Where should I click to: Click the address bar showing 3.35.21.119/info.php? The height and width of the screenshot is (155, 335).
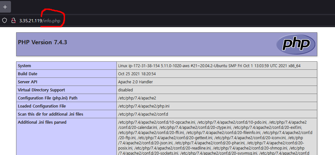pyautogui.click(x=40, y=21)
